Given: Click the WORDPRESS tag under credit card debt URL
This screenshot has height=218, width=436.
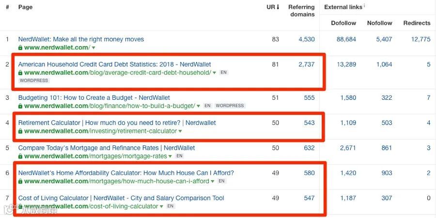Looking at the screenshot, I should coord(34,80).
